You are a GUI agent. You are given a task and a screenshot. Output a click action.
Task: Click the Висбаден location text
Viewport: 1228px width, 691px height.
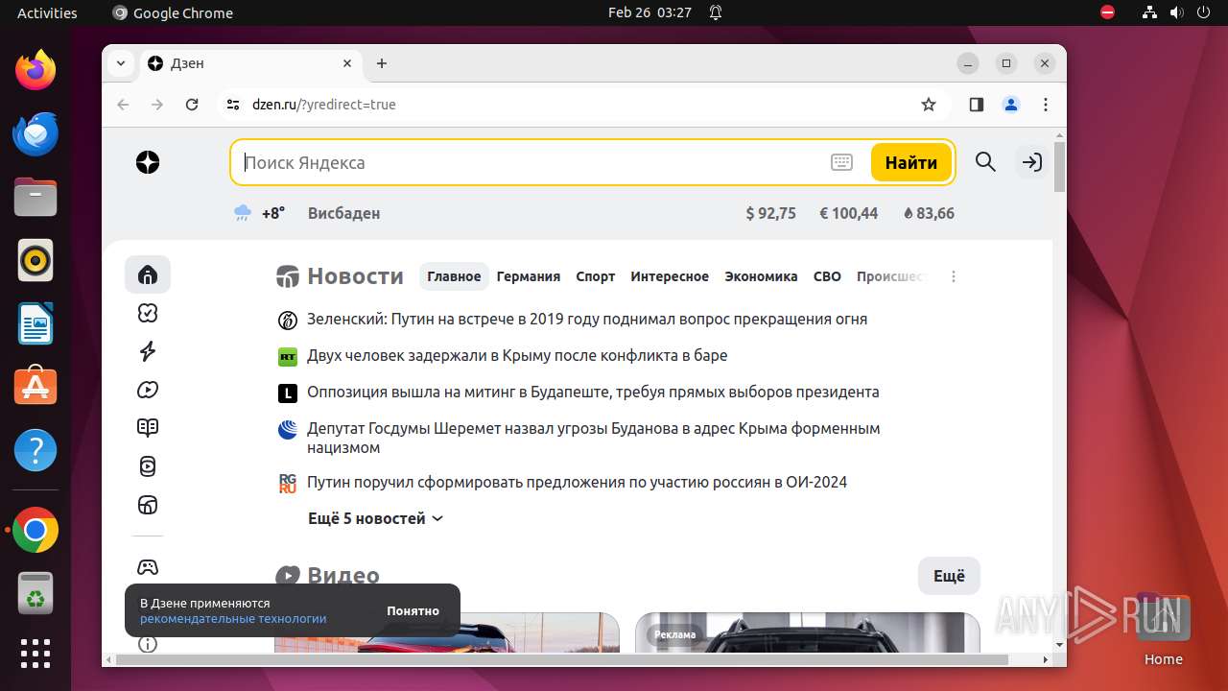point(343,213)
